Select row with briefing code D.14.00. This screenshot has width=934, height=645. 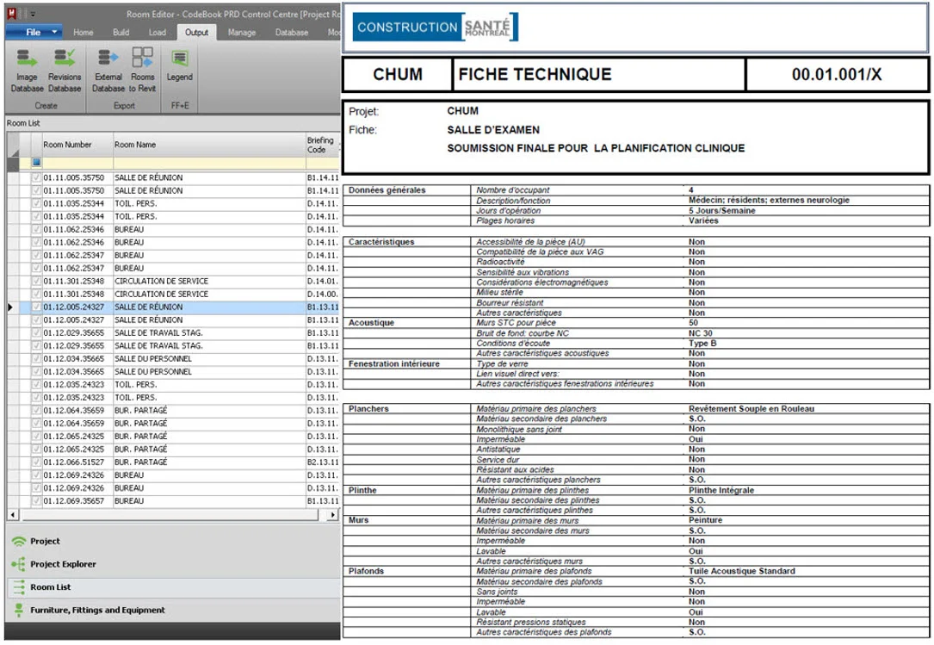[x=322, y=295]
